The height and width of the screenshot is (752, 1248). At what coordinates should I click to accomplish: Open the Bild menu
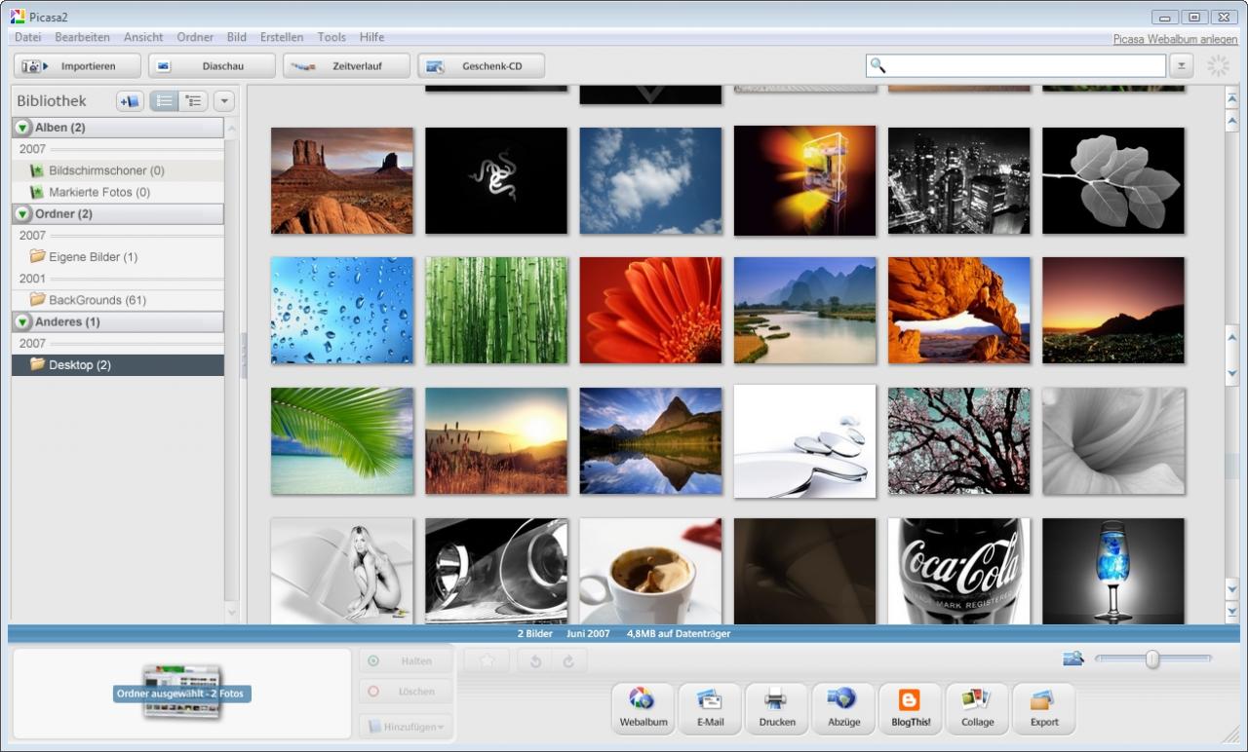(236, 37)
